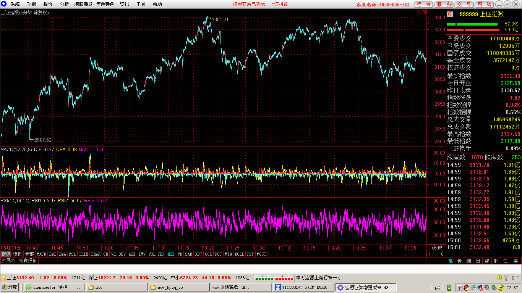Viewport: 522px width, 293px height.
Task: Select the 指标 tab in the bottom bar
Action: point(6,254)
